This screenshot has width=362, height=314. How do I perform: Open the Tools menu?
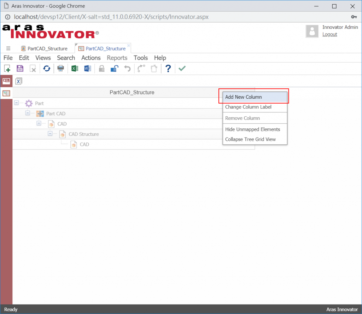(x=141, y=58)
